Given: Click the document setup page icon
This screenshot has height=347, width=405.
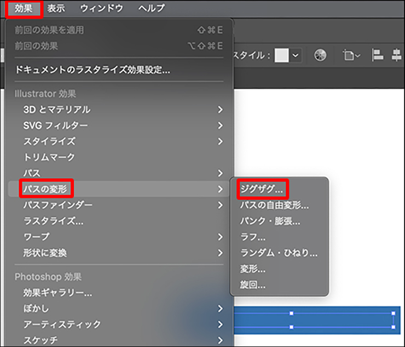Looking at the screenshot, I should (x=349, y=55).
